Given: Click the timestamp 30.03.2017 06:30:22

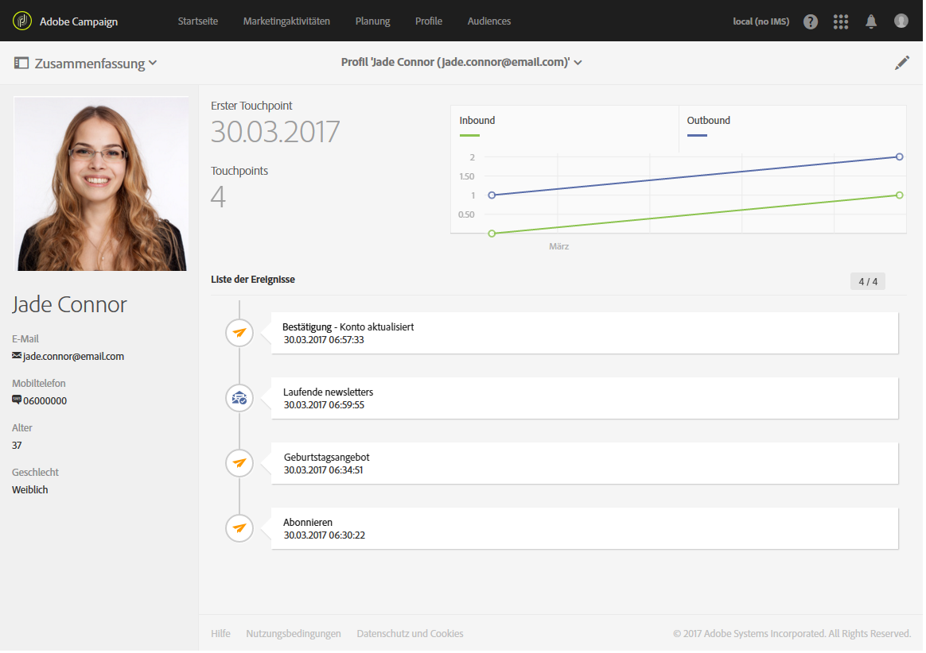Looking at the screenshot, I should point(325,535).
